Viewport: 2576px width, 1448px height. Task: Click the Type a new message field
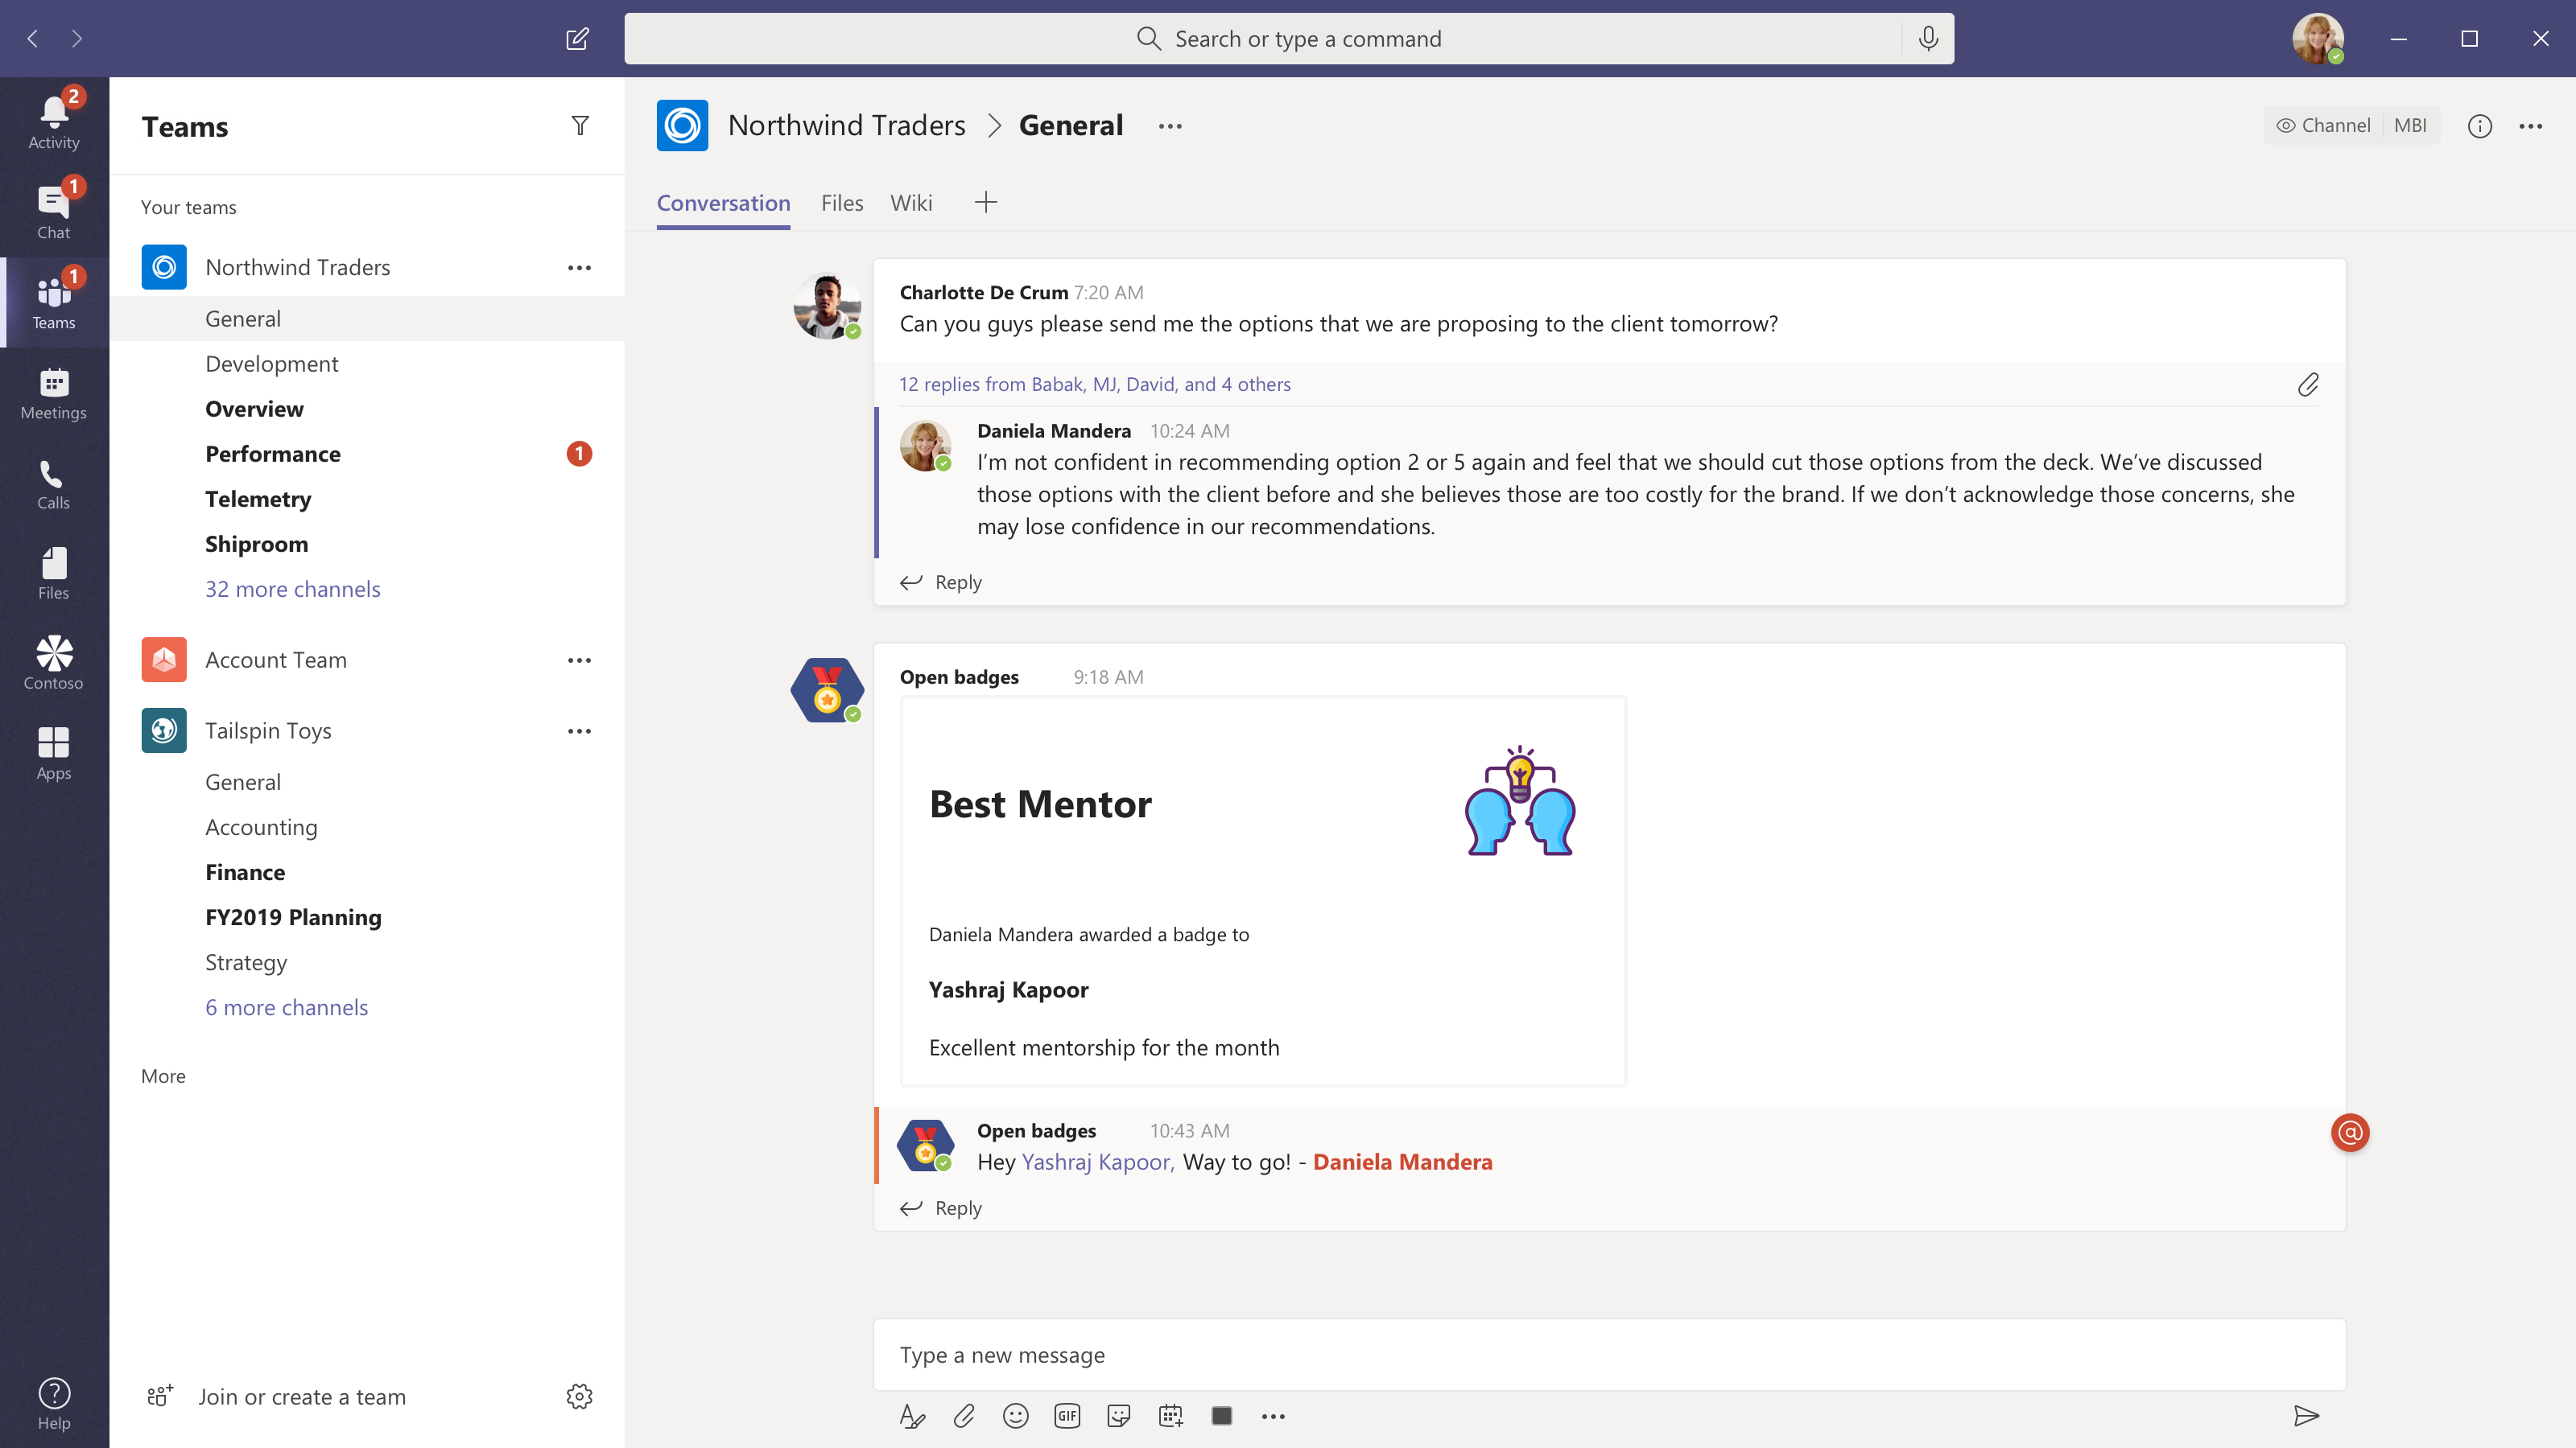point(1608,1355)
